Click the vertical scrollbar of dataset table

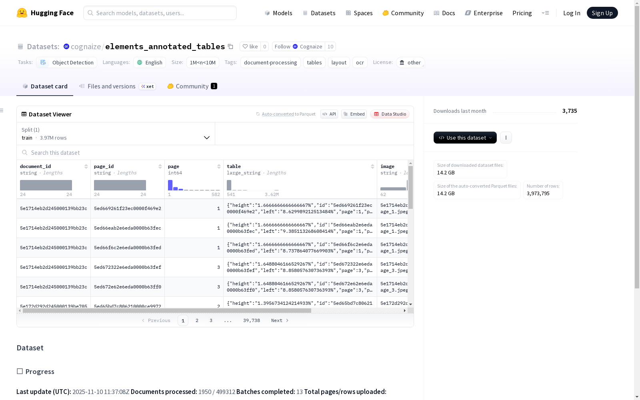coord(410,187)
